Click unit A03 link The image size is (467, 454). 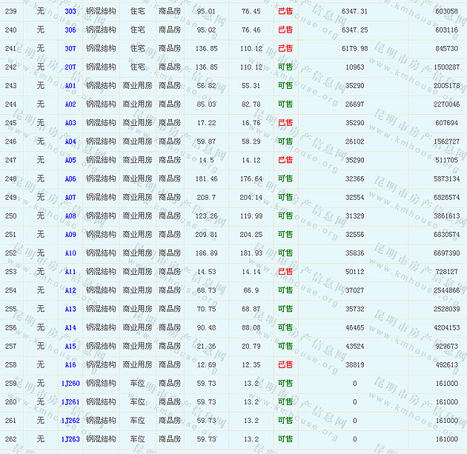click(x=70, y=123)
